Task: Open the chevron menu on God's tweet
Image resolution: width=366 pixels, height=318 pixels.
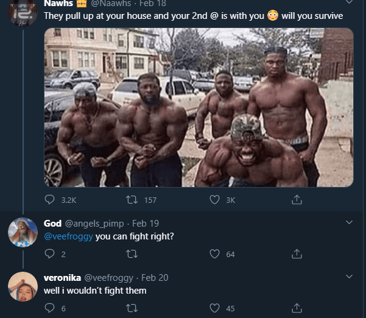Action: pos(349,222)
